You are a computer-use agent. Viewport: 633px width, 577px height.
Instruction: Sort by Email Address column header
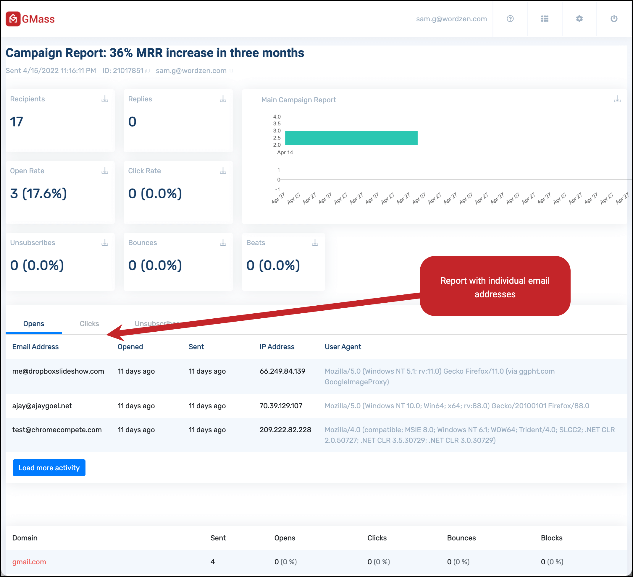tap(35, 347)
